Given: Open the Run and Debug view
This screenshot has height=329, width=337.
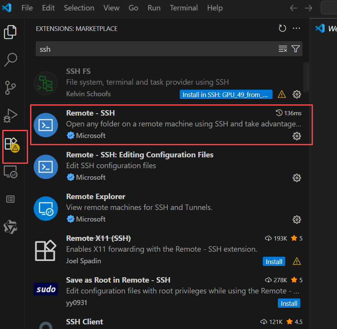Looking at the screenshot, I should (x=10, y=116).
